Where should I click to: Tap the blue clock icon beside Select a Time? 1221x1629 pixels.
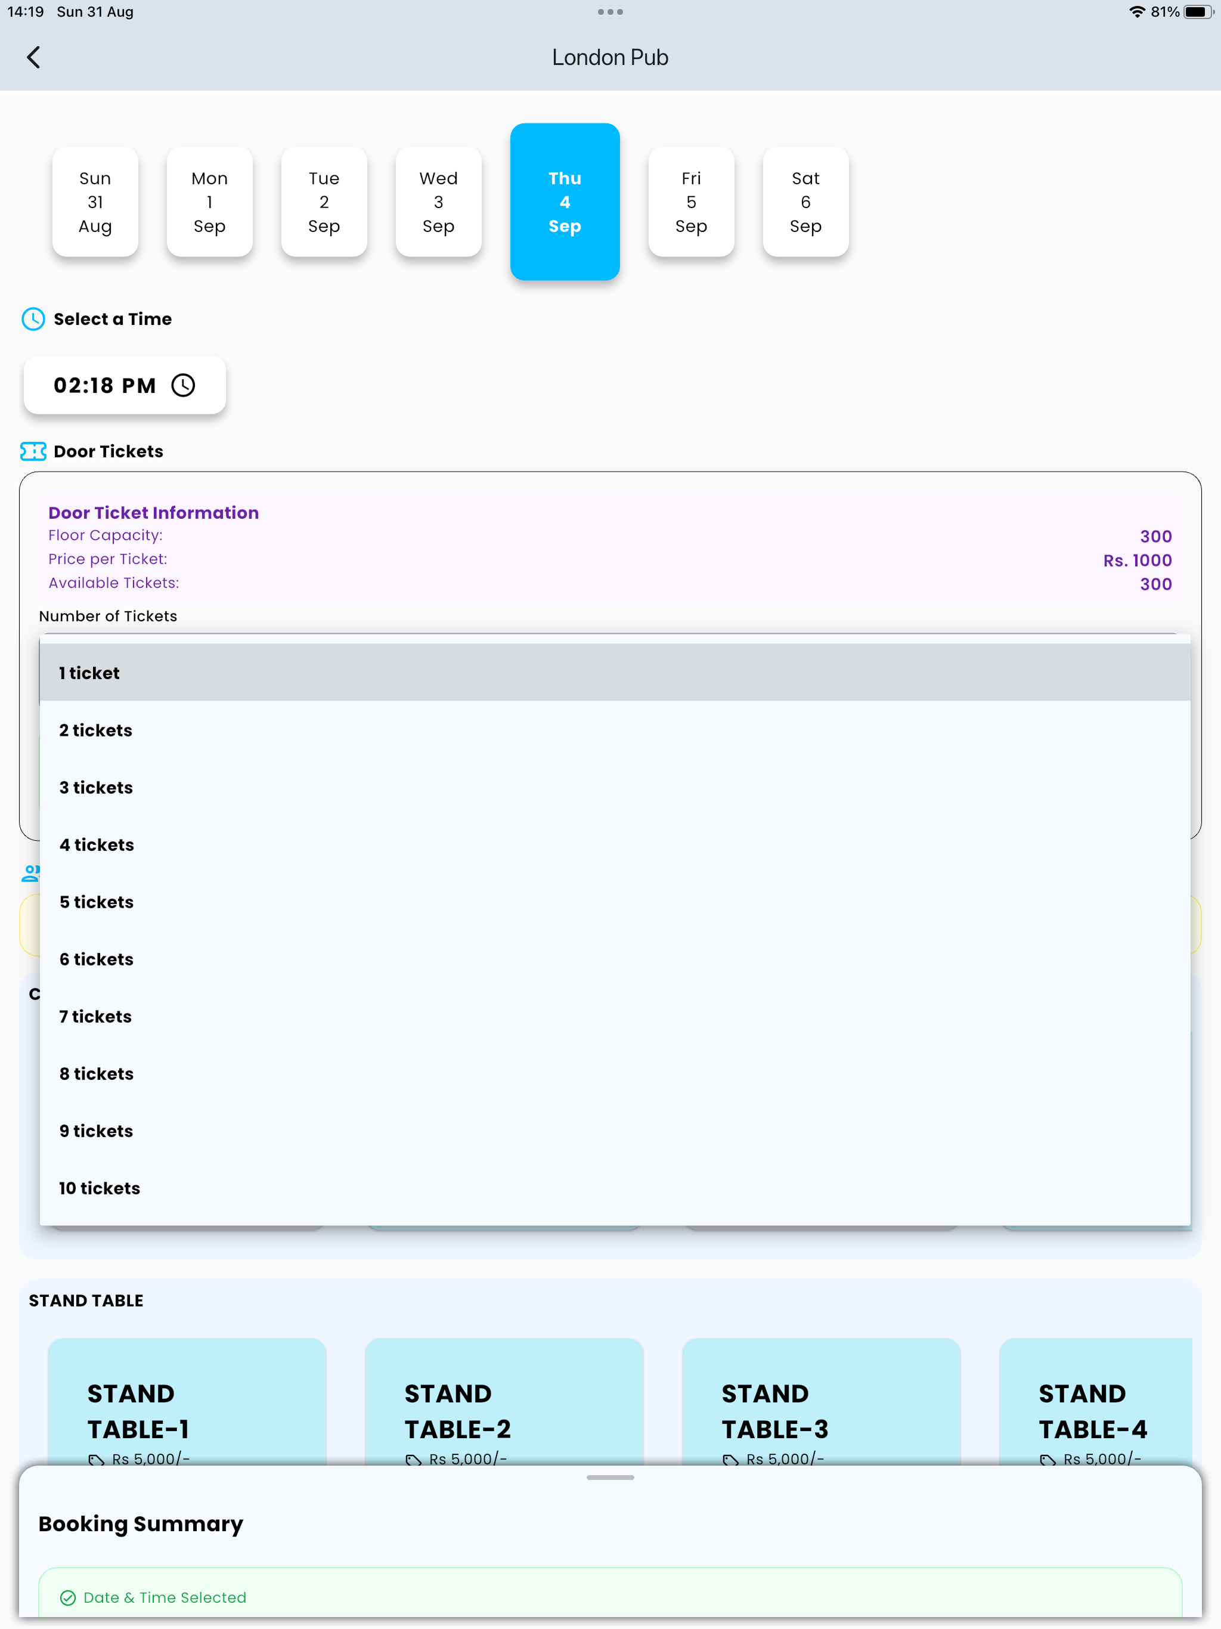click(x=33, y=319)
